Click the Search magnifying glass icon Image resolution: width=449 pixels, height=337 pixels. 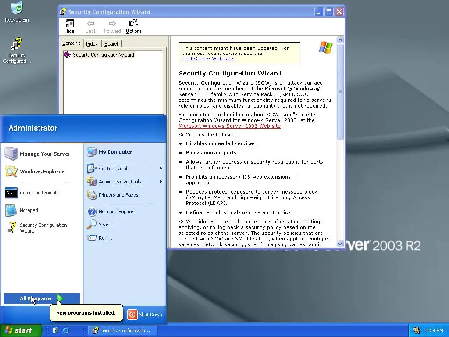click(92, 224)
